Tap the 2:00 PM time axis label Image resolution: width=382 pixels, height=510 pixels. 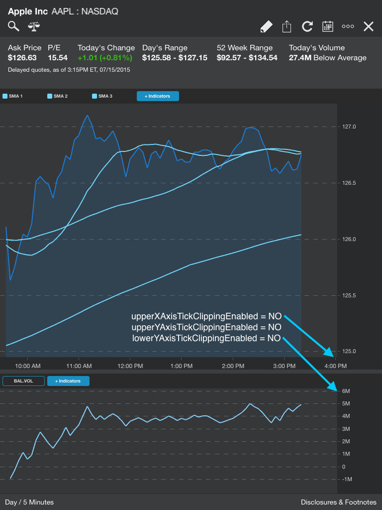pos(233,366)
